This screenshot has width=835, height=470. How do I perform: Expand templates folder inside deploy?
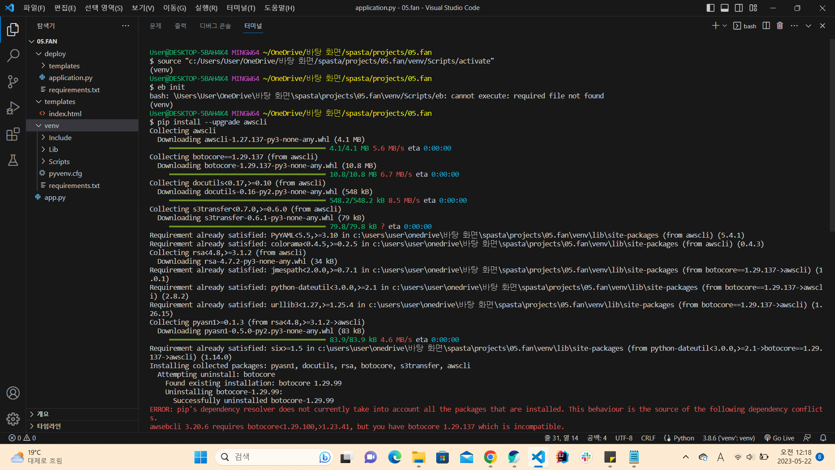pyautogui.click(x=83, y=66)
